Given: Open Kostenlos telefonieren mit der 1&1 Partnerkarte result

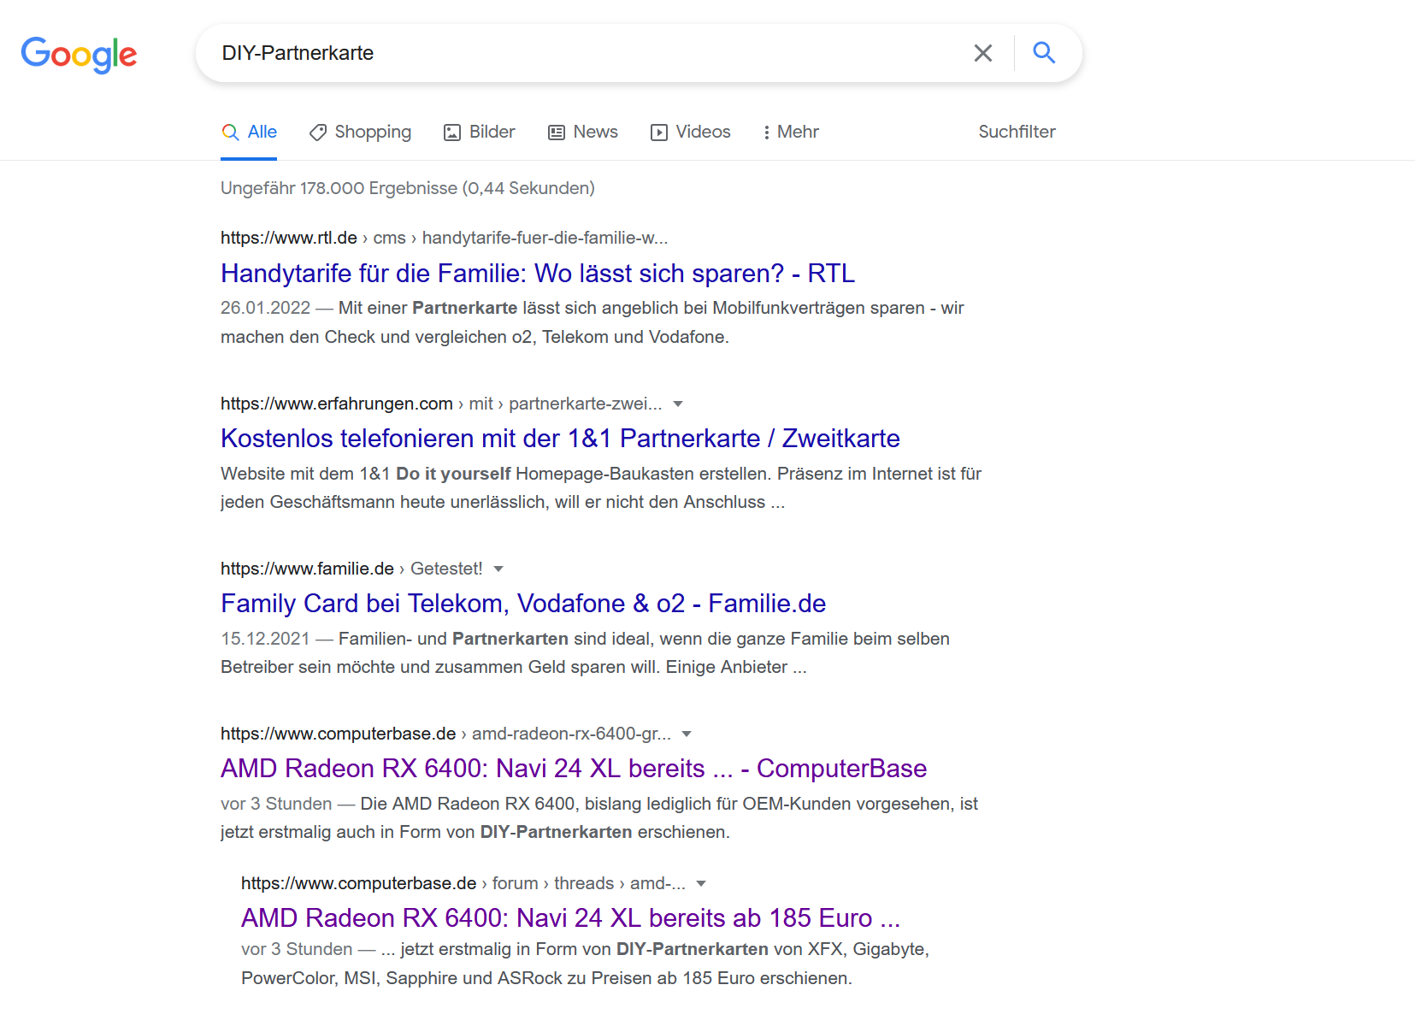Looking at the screenshot, I should 560,438.
